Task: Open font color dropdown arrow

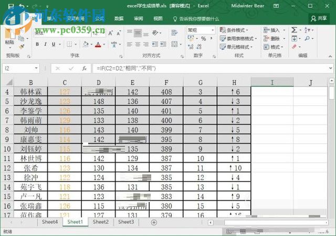Action: click(x=104, y=44)
